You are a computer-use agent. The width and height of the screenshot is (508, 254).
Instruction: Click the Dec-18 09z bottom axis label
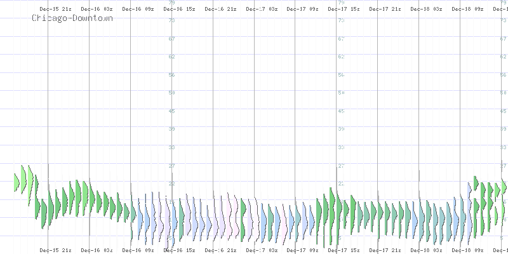pos(468,250)
